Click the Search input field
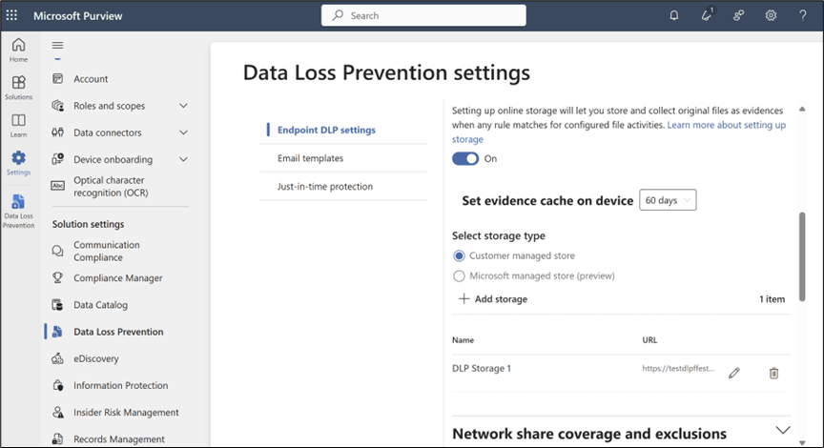The width and height of the screenshot is (824, 448). point(423,15)
